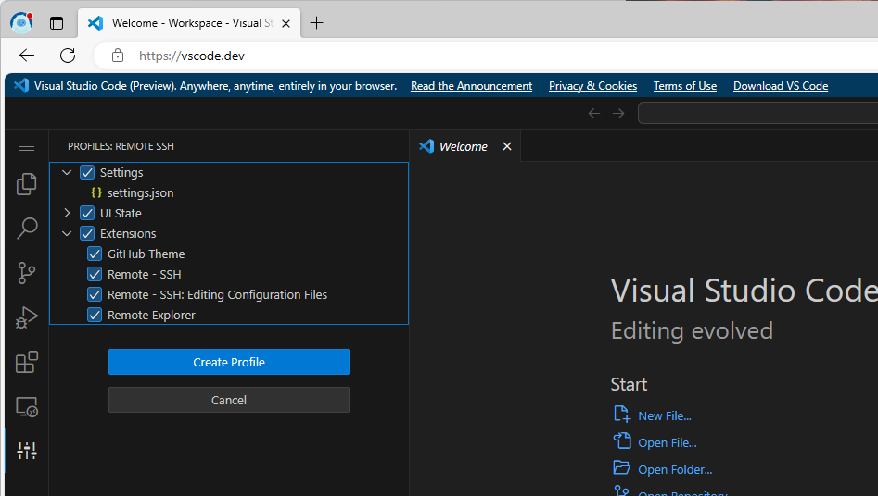This screenshot has width=878, height=496.
Task: Open the Privacy & Cookies link
Action: 592,86
